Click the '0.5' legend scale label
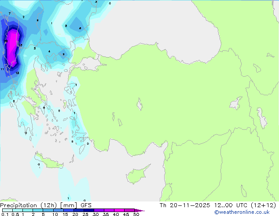The width and height of the screenshot is (279, 216). click(15, 214)
